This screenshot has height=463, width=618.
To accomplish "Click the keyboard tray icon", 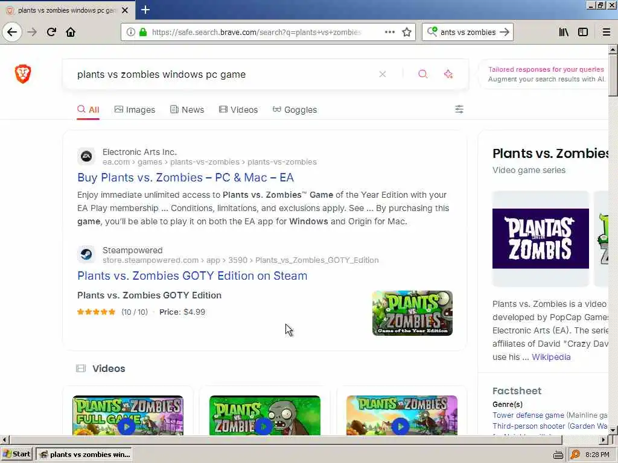I will (x=558, y=455).
